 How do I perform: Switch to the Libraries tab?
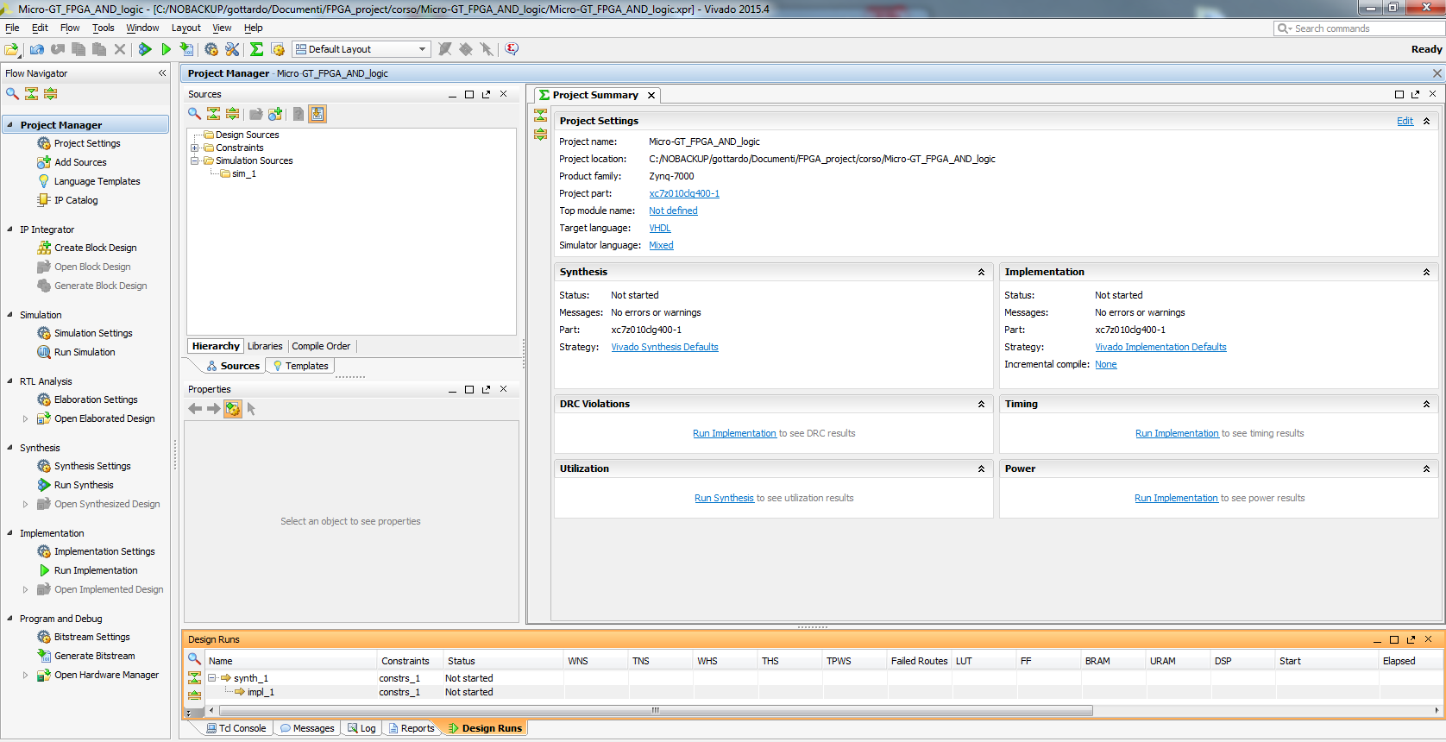pos(265,346)
